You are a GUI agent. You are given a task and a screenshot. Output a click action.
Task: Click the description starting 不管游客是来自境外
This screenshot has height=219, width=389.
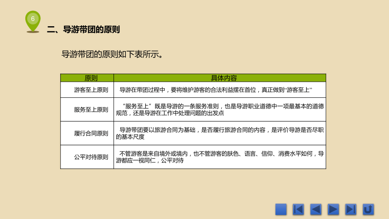click(220, 157)
